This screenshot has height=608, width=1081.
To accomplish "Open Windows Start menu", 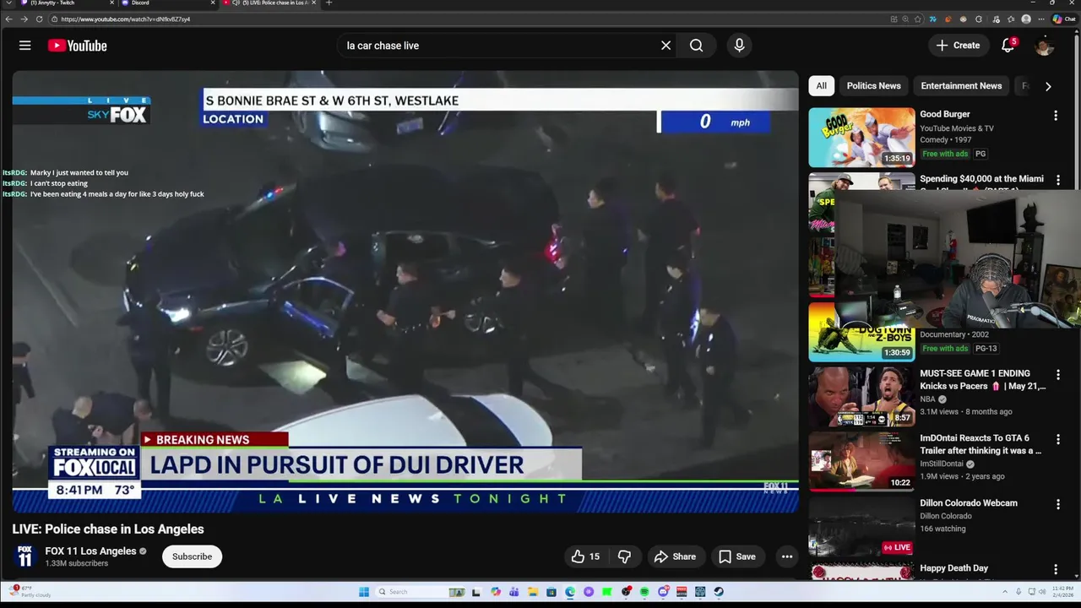I will pos(364,592).
